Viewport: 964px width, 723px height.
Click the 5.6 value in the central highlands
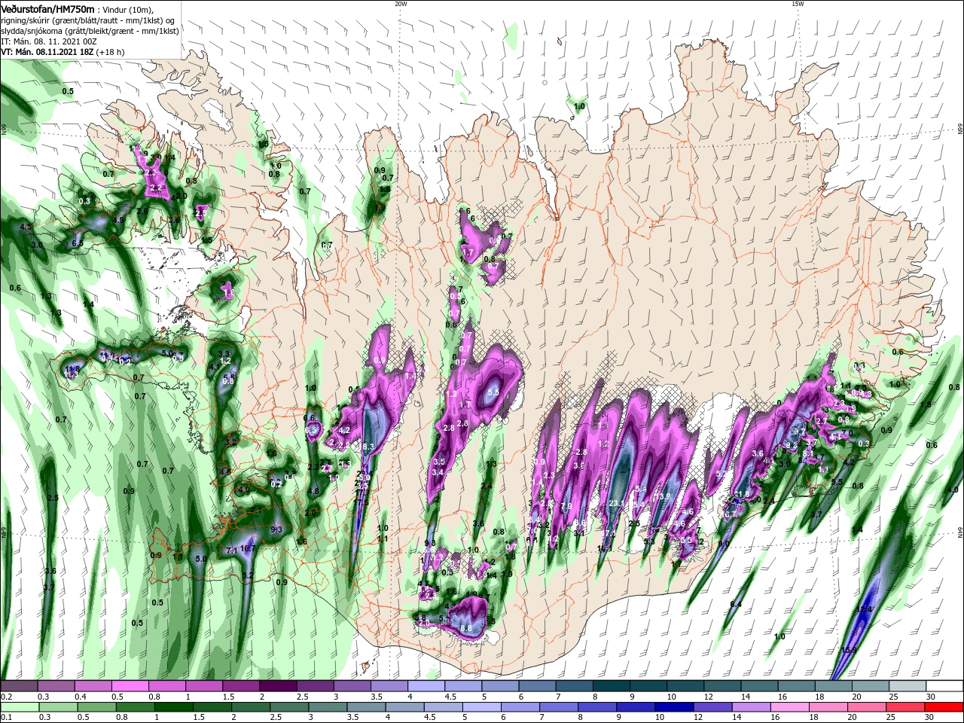(x=493, y=392)
